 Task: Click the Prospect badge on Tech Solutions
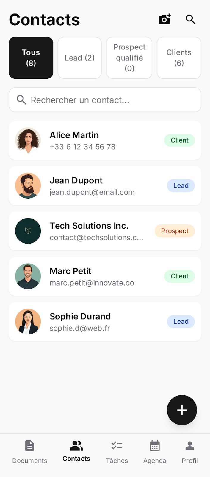[175, 231]
